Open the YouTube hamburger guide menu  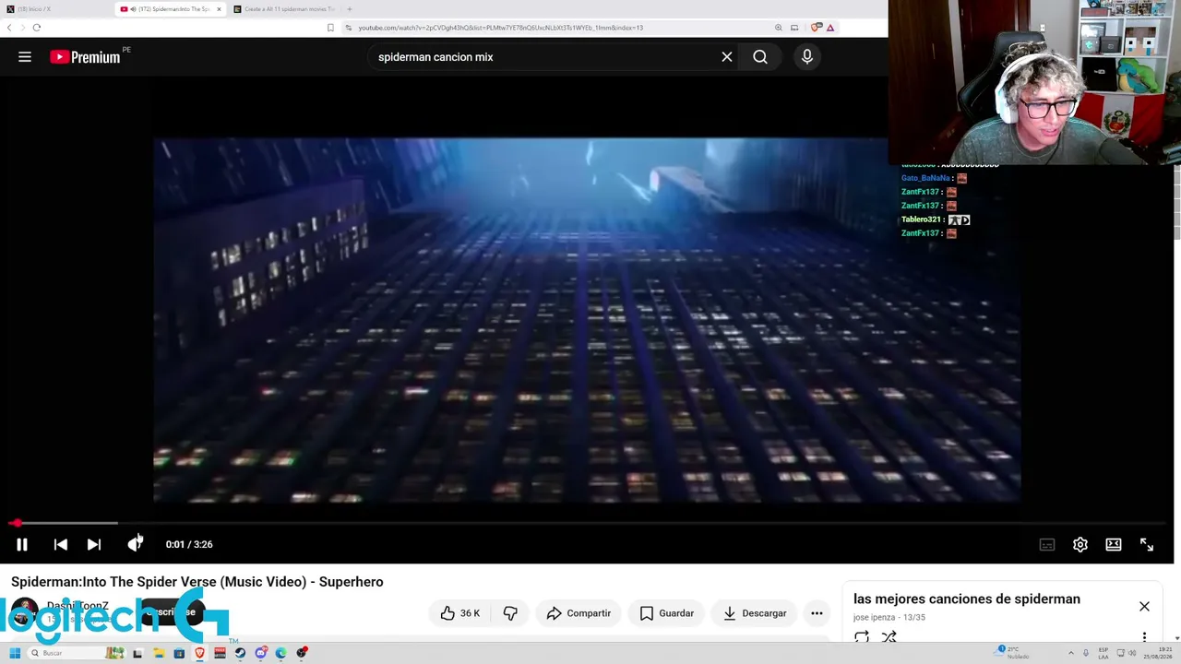point(25,57)
